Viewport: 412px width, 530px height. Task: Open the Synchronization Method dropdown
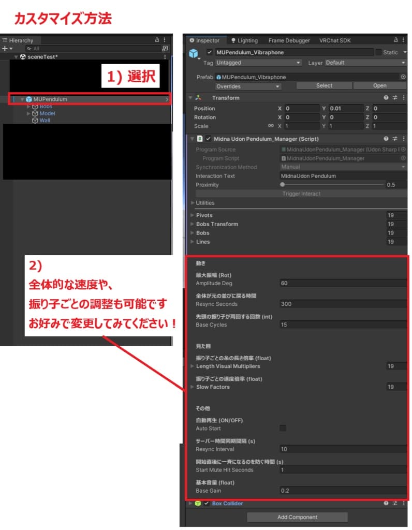click(343, 167)
